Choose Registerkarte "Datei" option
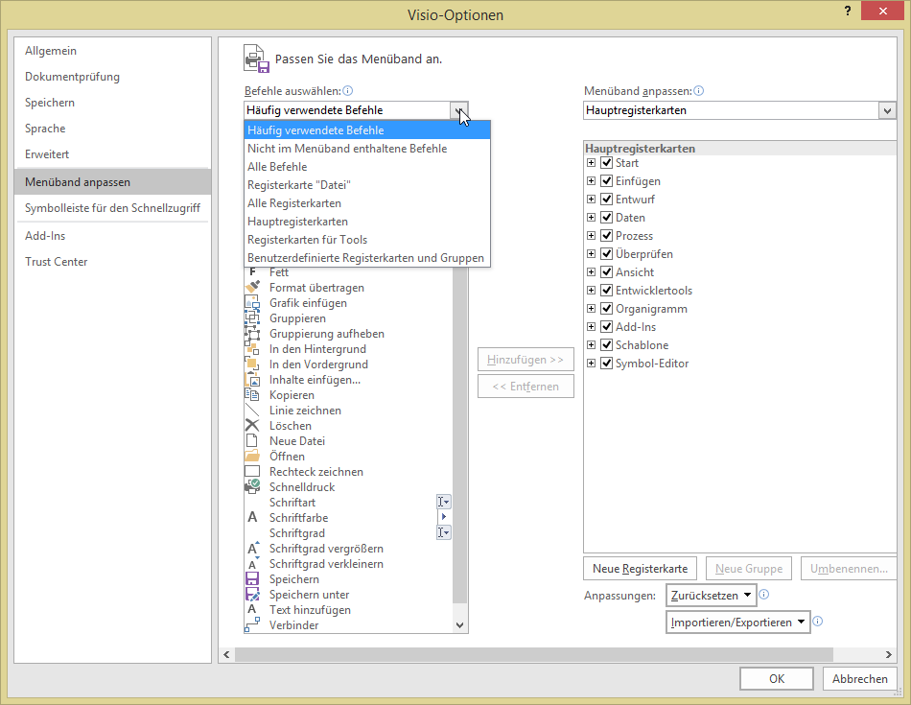 click(x=367, y=185)
